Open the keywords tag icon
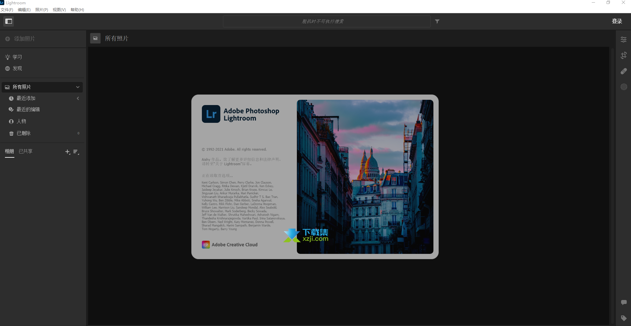The height and width of the screenshot is (326, 631). [623, 318]
